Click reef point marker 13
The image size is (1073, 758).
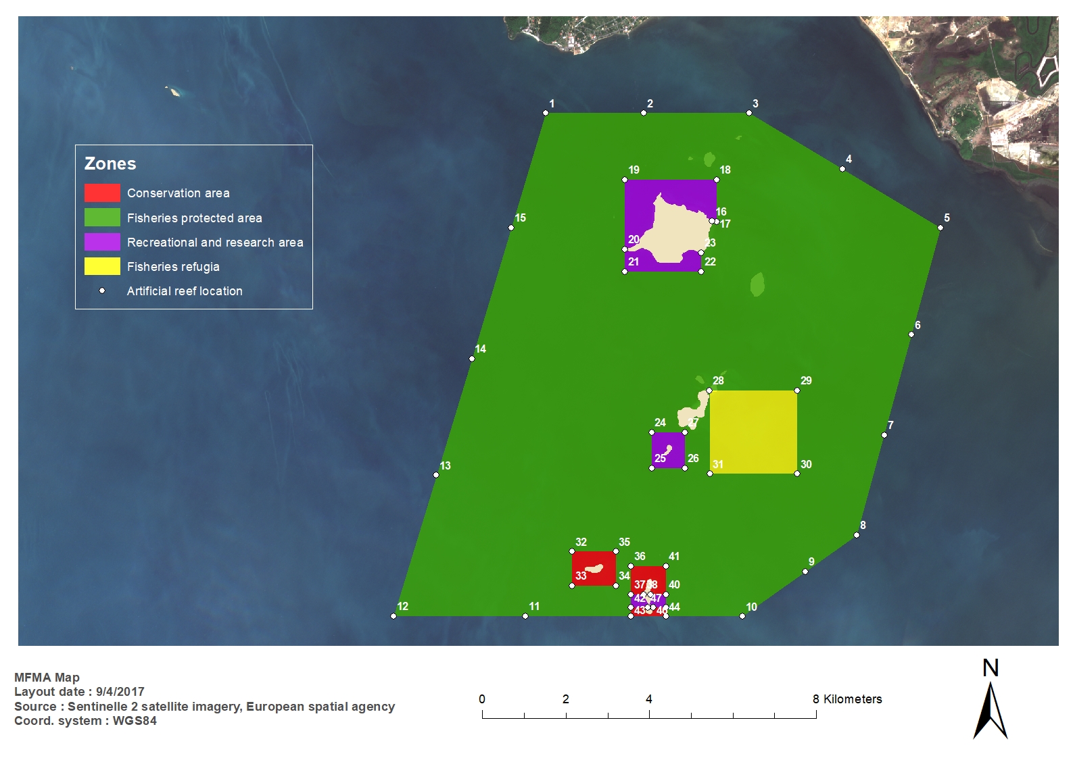point(436,475)
